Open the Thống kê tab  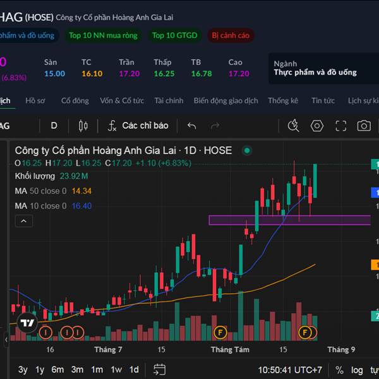(x=283, y=100)
